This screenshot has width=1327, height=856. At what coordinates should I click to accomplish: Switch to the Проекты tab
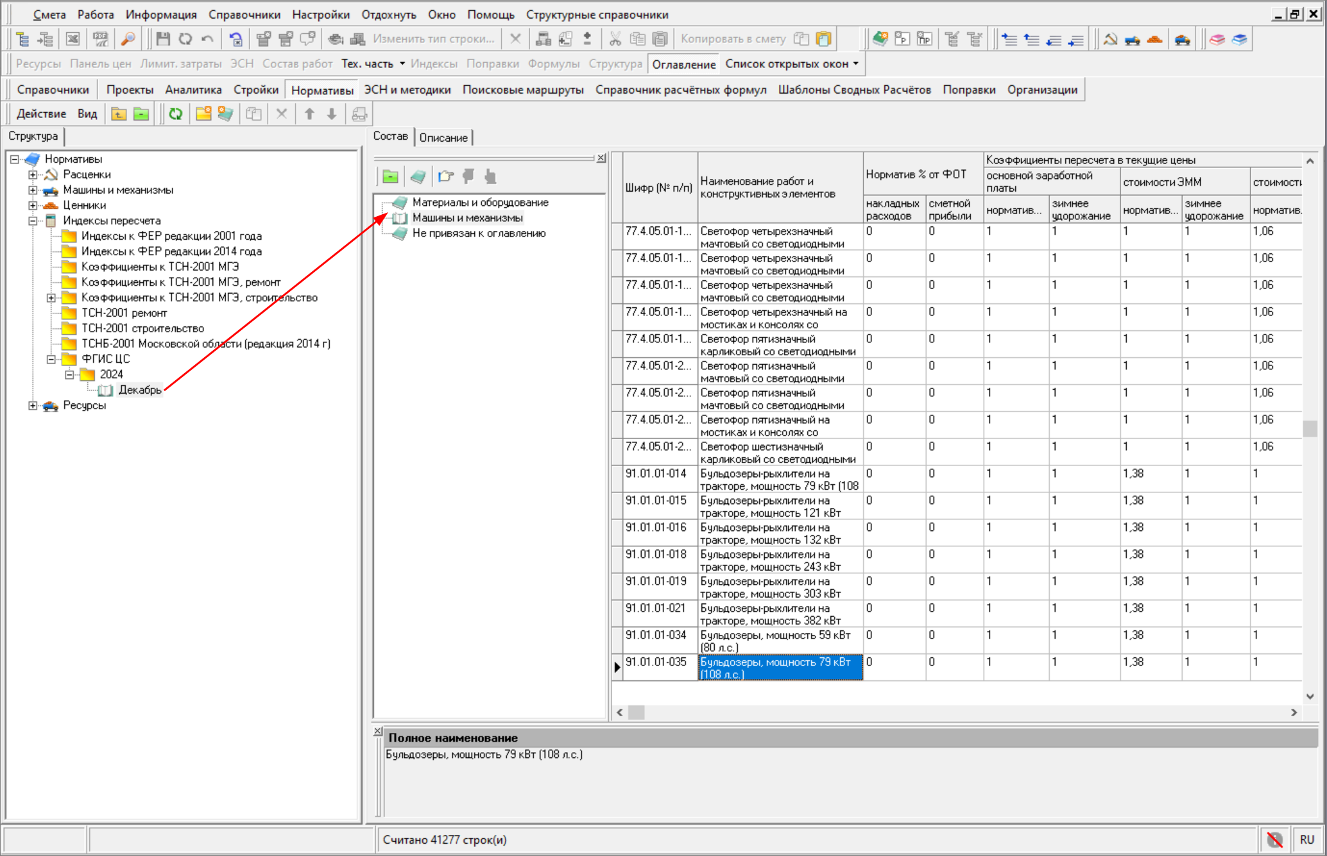coord(130,90)
